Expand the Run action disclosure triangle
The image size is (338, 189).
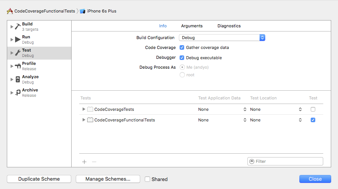[x=12, y=40]
